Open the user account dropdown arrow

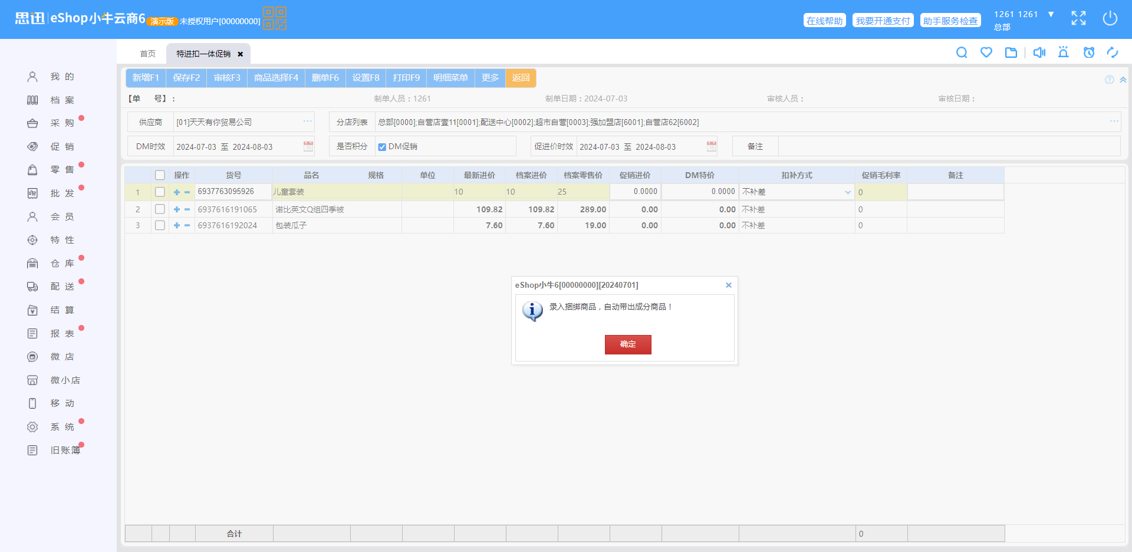pos(1051,14)
